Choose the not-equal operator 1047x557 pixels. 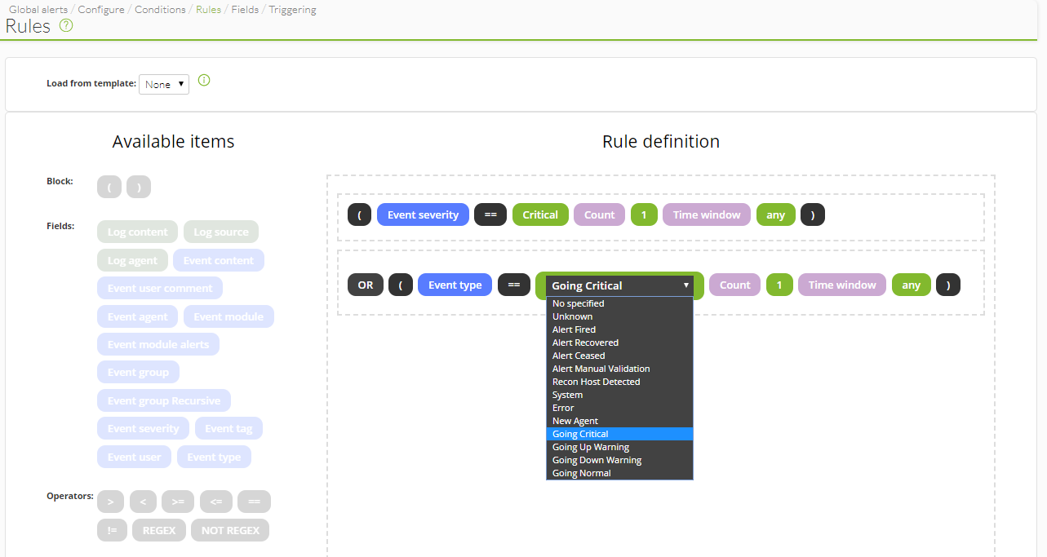112,531
